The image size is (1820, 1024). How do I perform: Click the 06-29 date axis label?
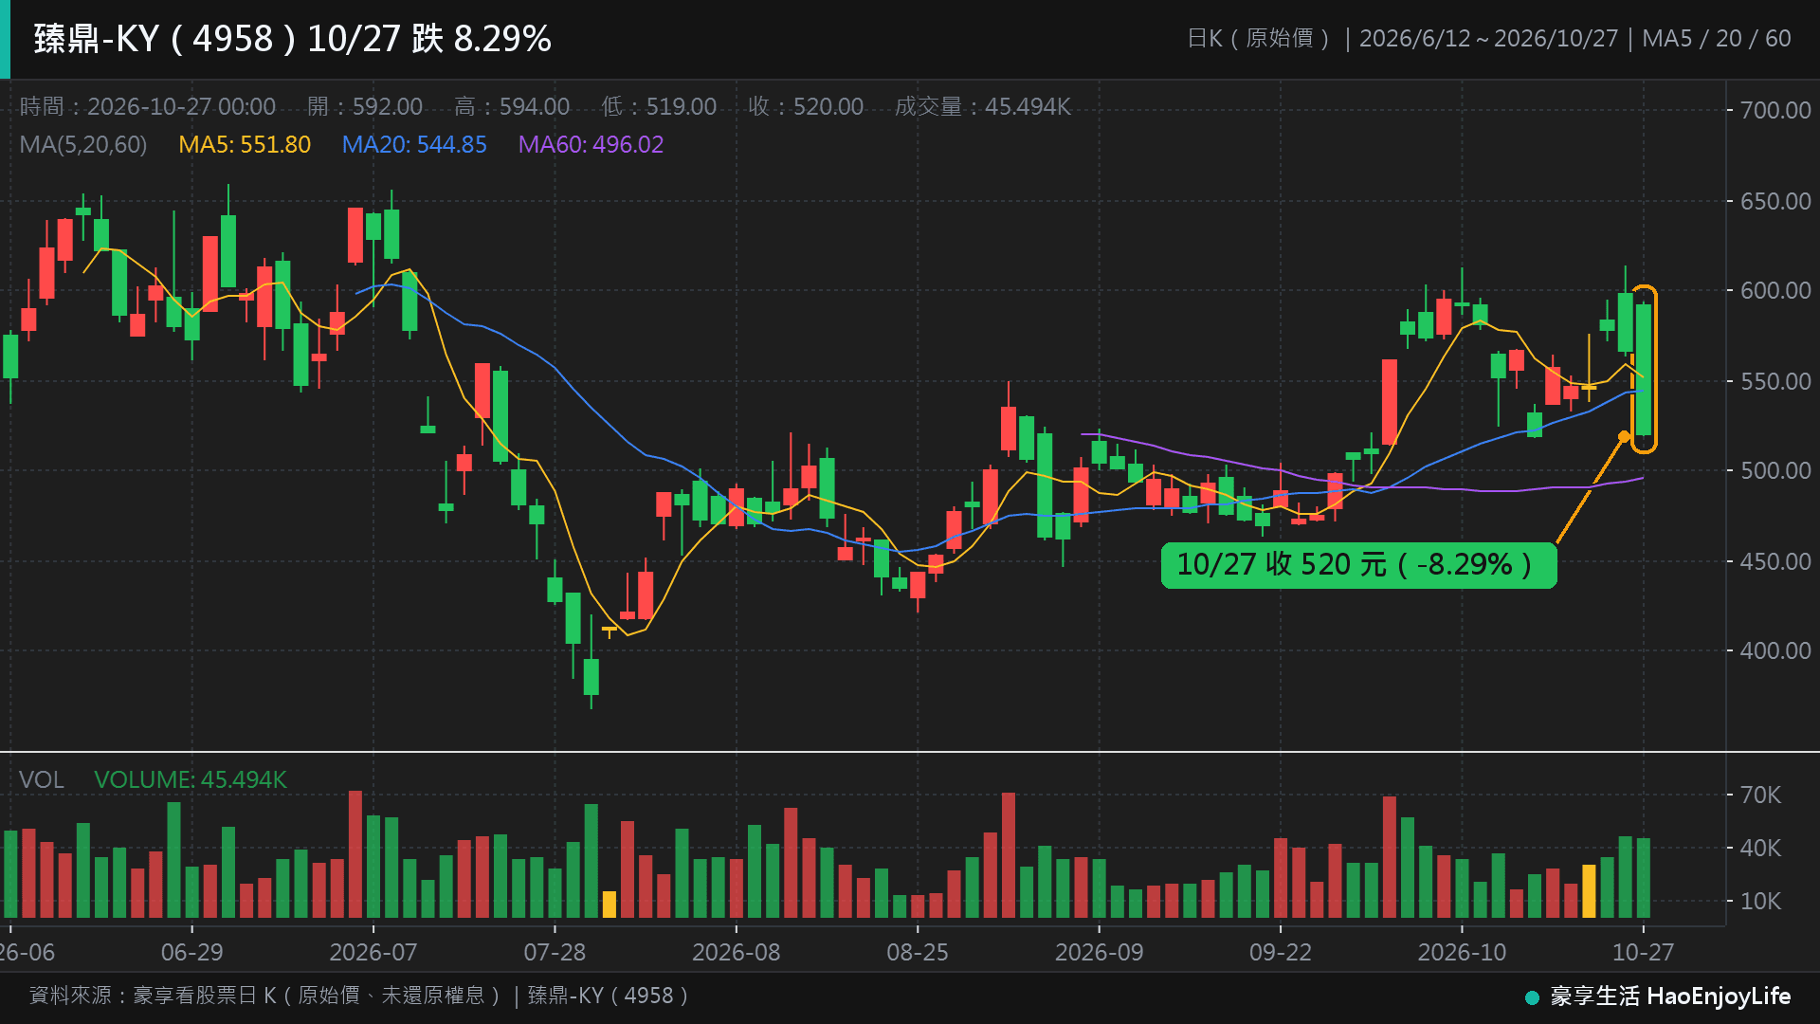[x=191, y=952]
